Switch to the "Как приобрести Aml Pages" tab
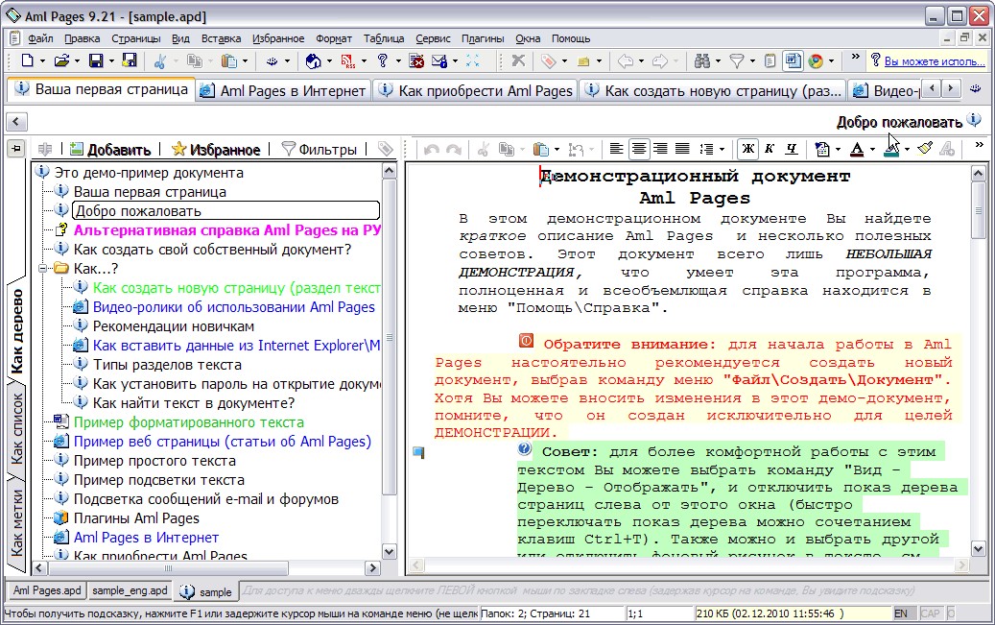The height and width of the screenshot is (625, 995). 476,91
